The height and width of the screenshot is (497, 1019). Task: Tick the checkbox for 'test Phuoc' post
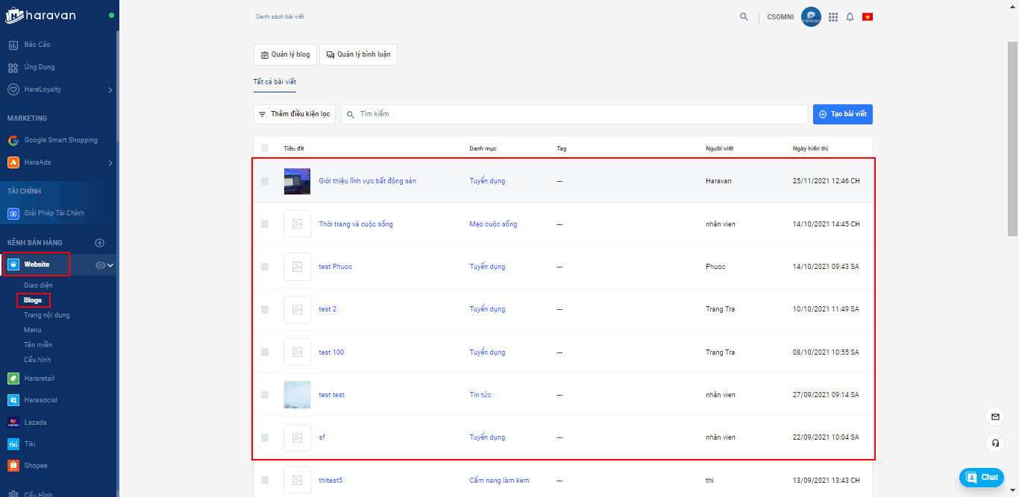point(265,267)
